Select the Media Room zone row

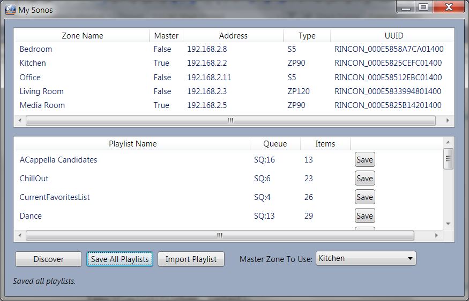[x=234, y=105]
